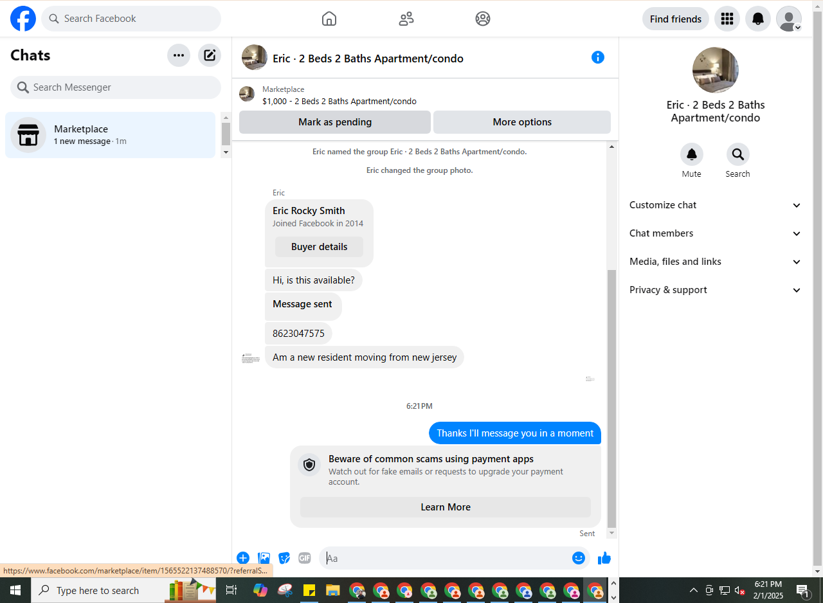The height and width of the screenshot is (603, 823).
Task: Click the 'Message sent' bubble
Action: [303, 307]
